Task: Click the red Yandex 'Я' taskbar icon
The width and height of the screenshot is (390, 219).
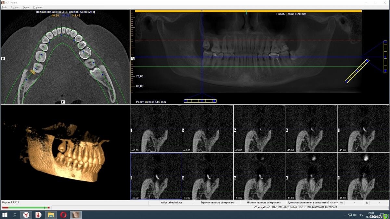Action: [x=38, y=215]
